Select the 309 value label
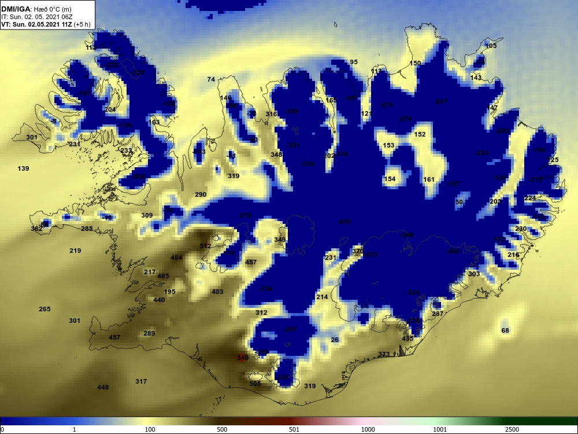The image size is (578, 434). [x=147, y=215]
